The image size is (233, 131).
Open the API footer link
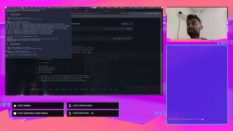(98, 89)
